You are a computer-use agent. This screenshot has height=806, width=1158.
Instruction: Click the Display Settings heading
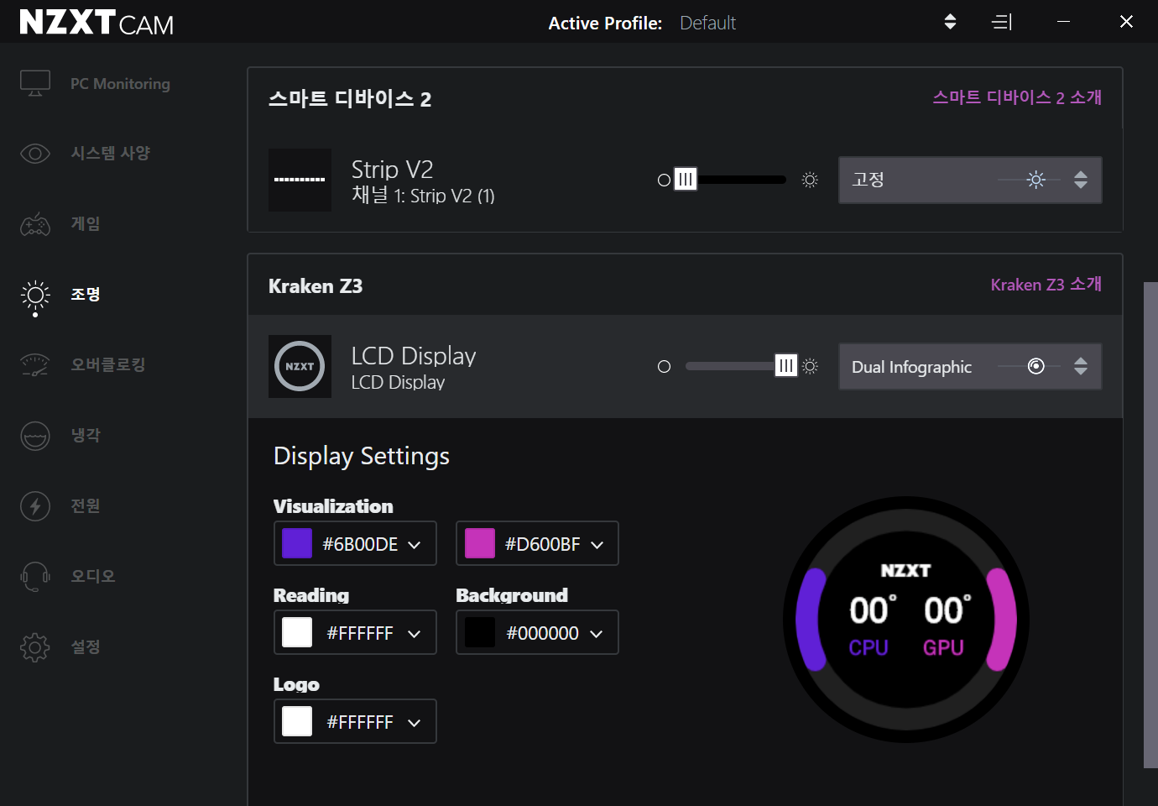tap(362, 456)
